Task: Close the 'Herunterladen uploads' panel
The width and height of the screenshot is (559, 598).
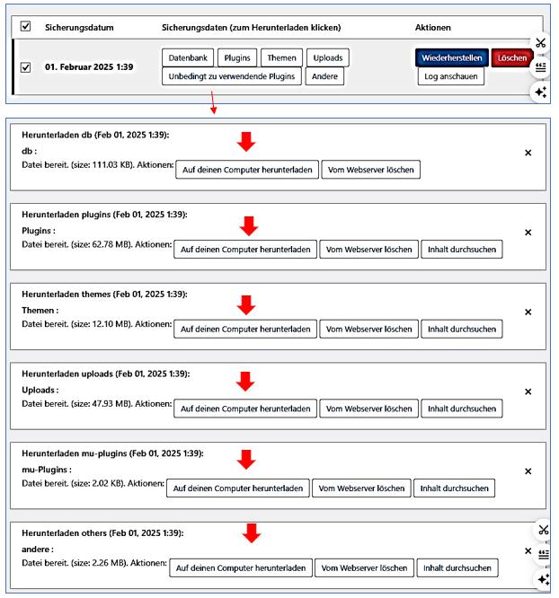Action: coord(528,391)
